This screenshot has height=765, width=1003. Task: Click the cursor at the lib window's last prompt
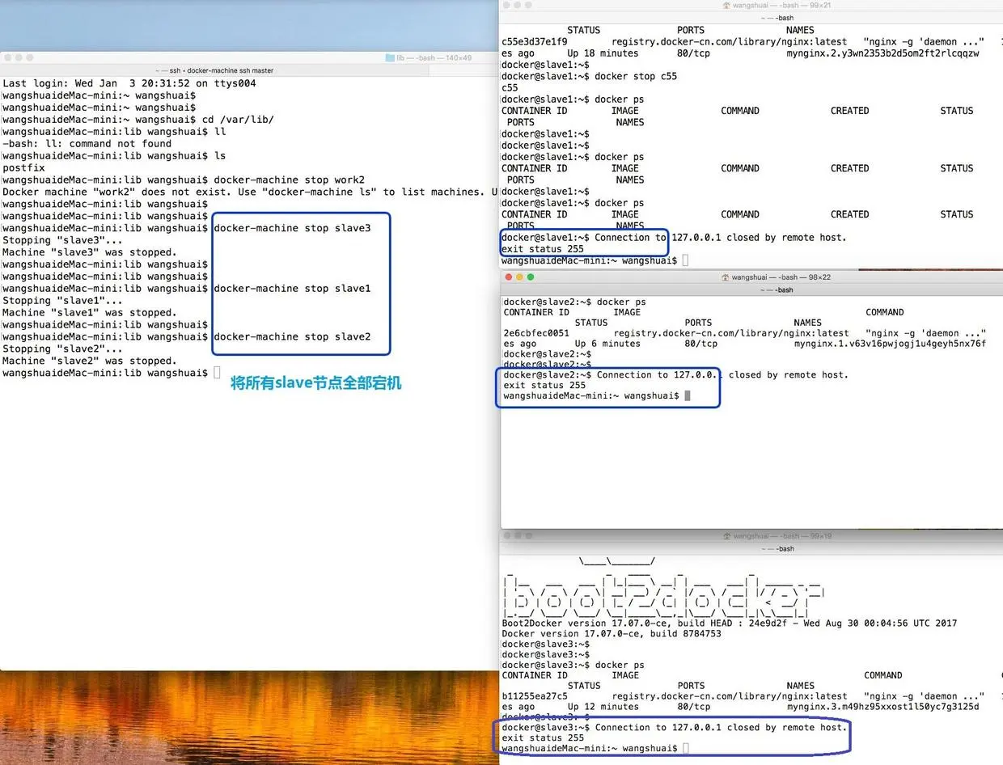click(x=217, y=373)
